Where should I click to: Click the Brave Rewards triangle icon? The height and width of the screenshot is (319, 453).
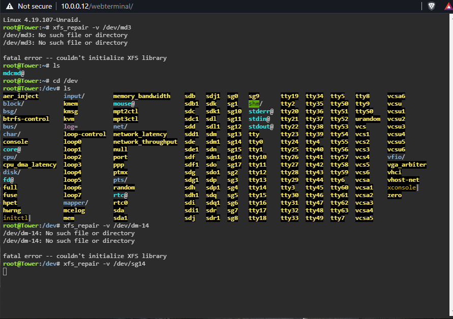tap(448, 6)
